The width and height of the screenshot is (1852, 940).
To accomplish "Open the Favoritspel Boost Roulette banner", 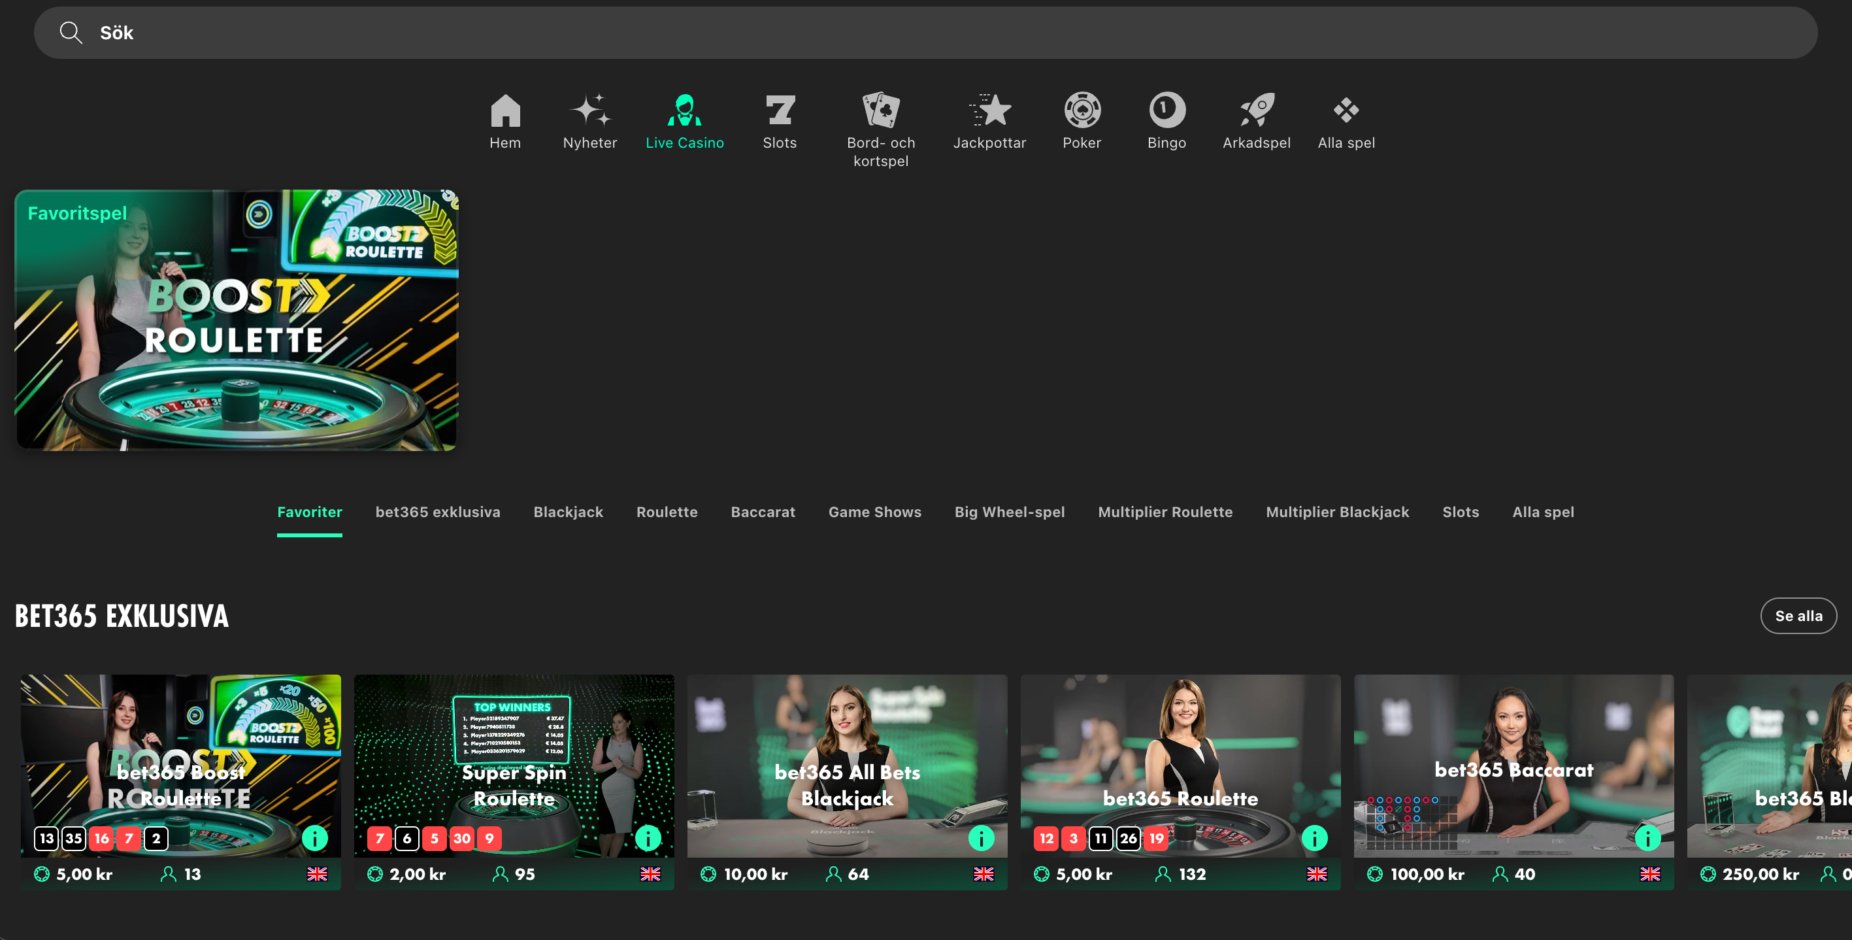I will (x=236, y=320).
